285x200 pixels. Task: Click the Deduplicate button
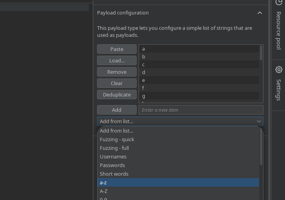point(117,95)
